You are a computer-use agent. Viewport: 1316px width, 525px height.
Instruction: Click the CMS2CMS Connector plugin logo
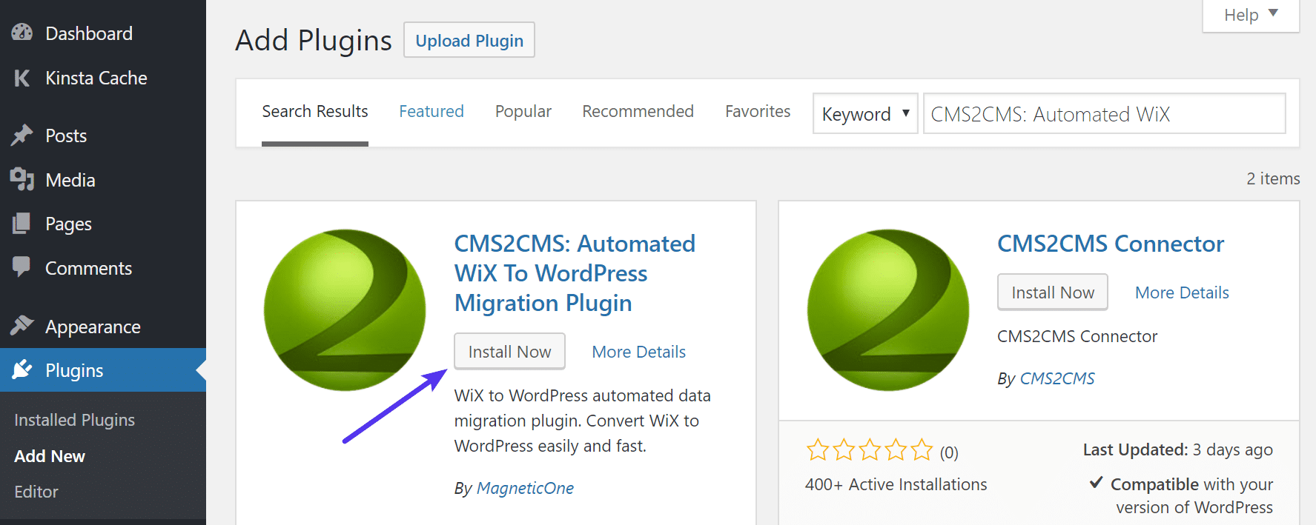point(888,310)
